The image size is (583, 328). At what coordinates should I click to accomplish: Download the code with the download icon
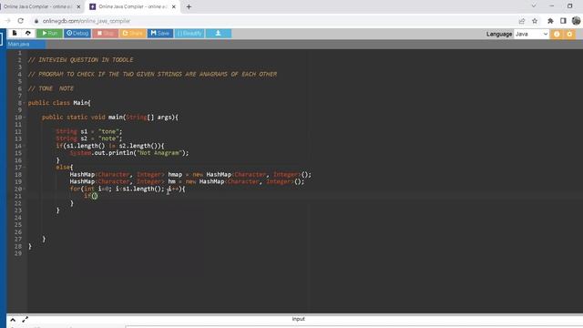219,34
